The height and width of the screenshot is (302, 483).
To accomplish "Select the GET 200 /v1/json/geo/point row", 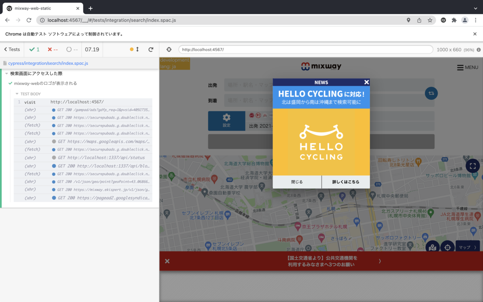I will point(83,182).
